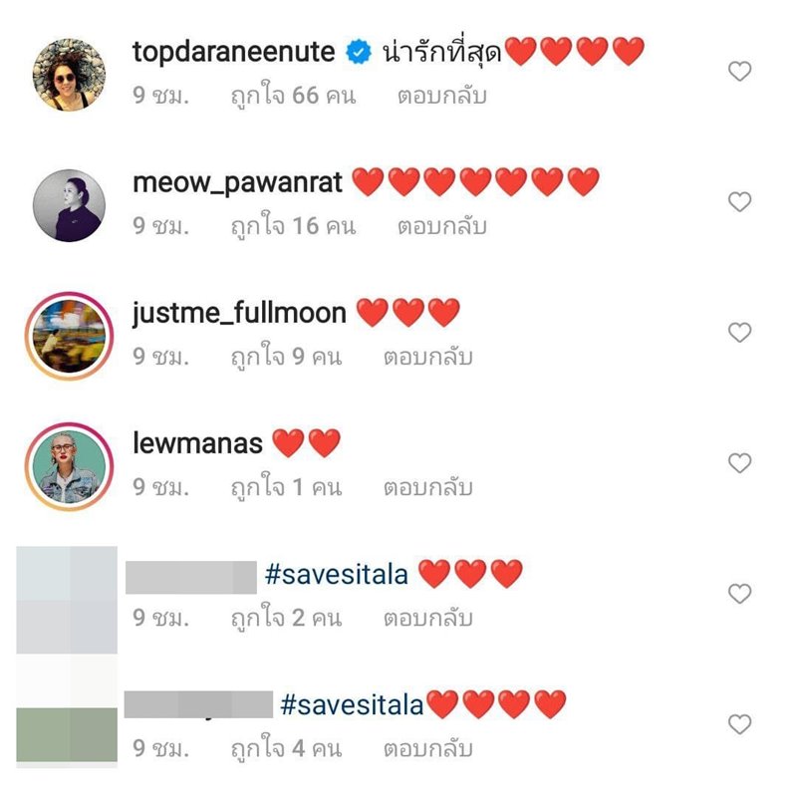Viewport: 797px width, 800px height.
Task: Like the first #savesitala comment
Action: [x=739, y=594]
